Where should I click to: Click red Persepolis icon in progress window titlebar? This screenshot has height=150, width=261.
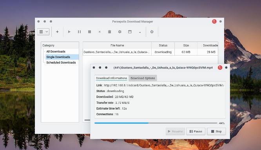point(220,67)
